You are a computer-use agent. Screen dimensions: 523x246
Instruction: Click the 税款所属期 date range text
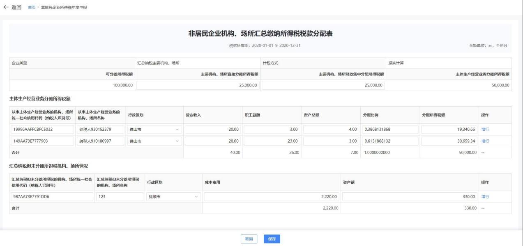click(265, 45)
